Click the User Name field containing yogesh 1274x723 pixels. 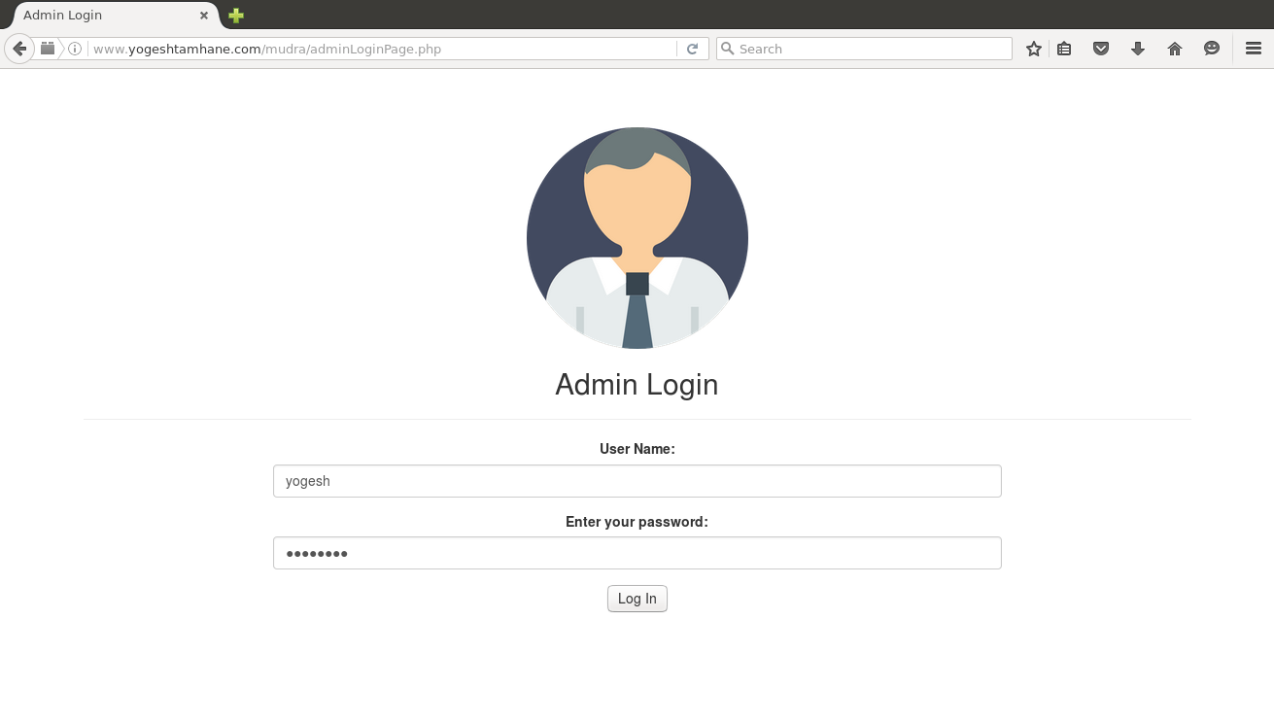pos(637,481)
